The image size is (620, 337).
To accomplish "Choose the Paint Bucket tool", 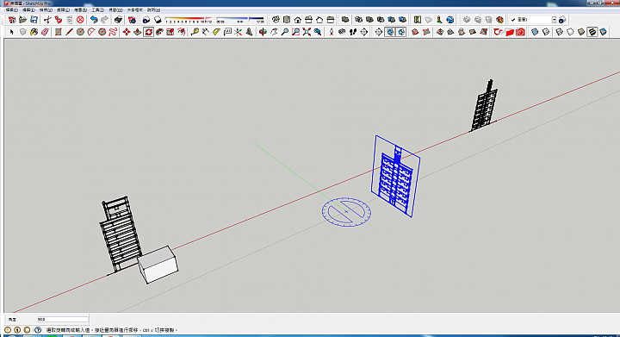I will click(x=34, y=32).
